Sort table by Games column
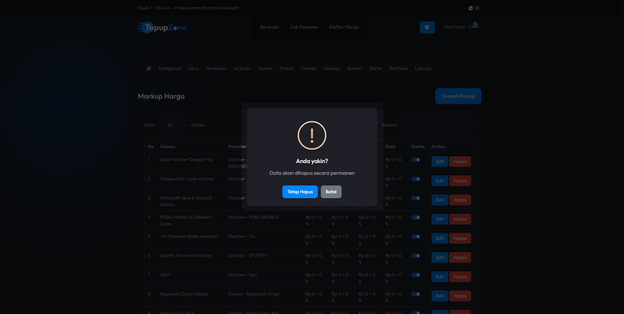This screenshot has width=624, height=314. [x=168, y=146]
